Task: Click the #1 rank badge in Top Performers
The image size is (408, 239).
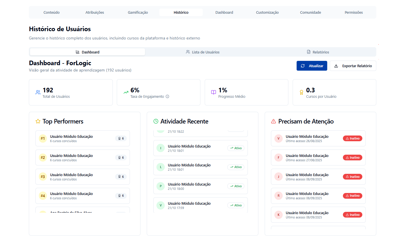Action: click(43, 139)
